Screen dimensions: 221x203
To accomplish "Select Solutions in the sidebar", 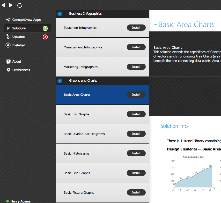I will coord(27,28).
